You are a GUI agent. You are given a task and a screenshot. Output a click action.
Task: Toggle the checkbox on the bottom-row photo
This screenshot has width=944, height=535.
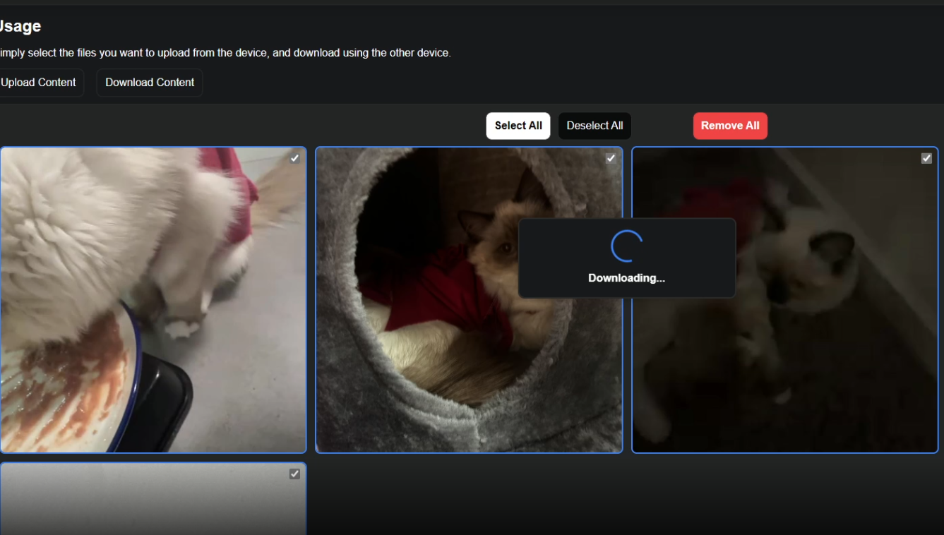click(295, 474)
